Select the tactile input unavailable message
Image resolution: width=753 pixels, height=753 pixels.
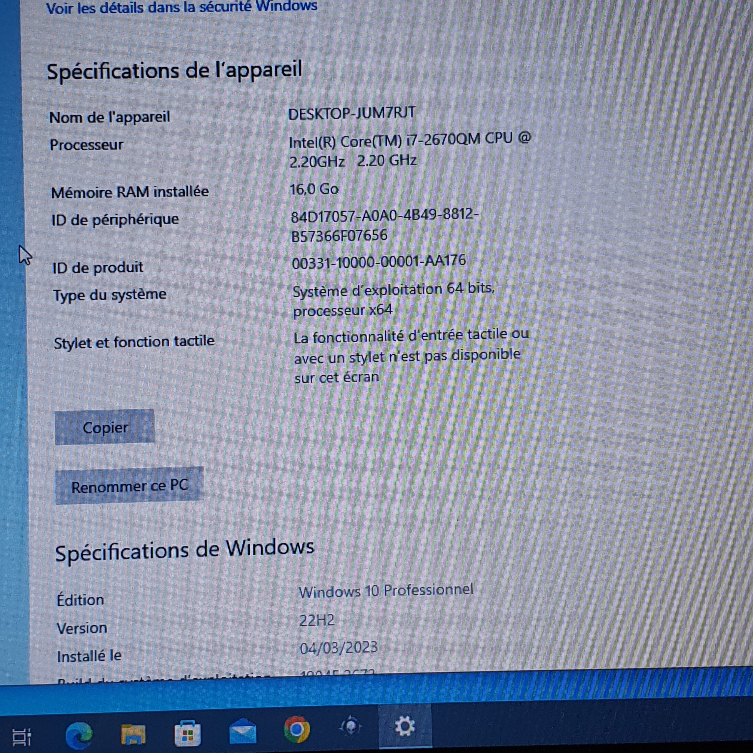coord(411,356)
